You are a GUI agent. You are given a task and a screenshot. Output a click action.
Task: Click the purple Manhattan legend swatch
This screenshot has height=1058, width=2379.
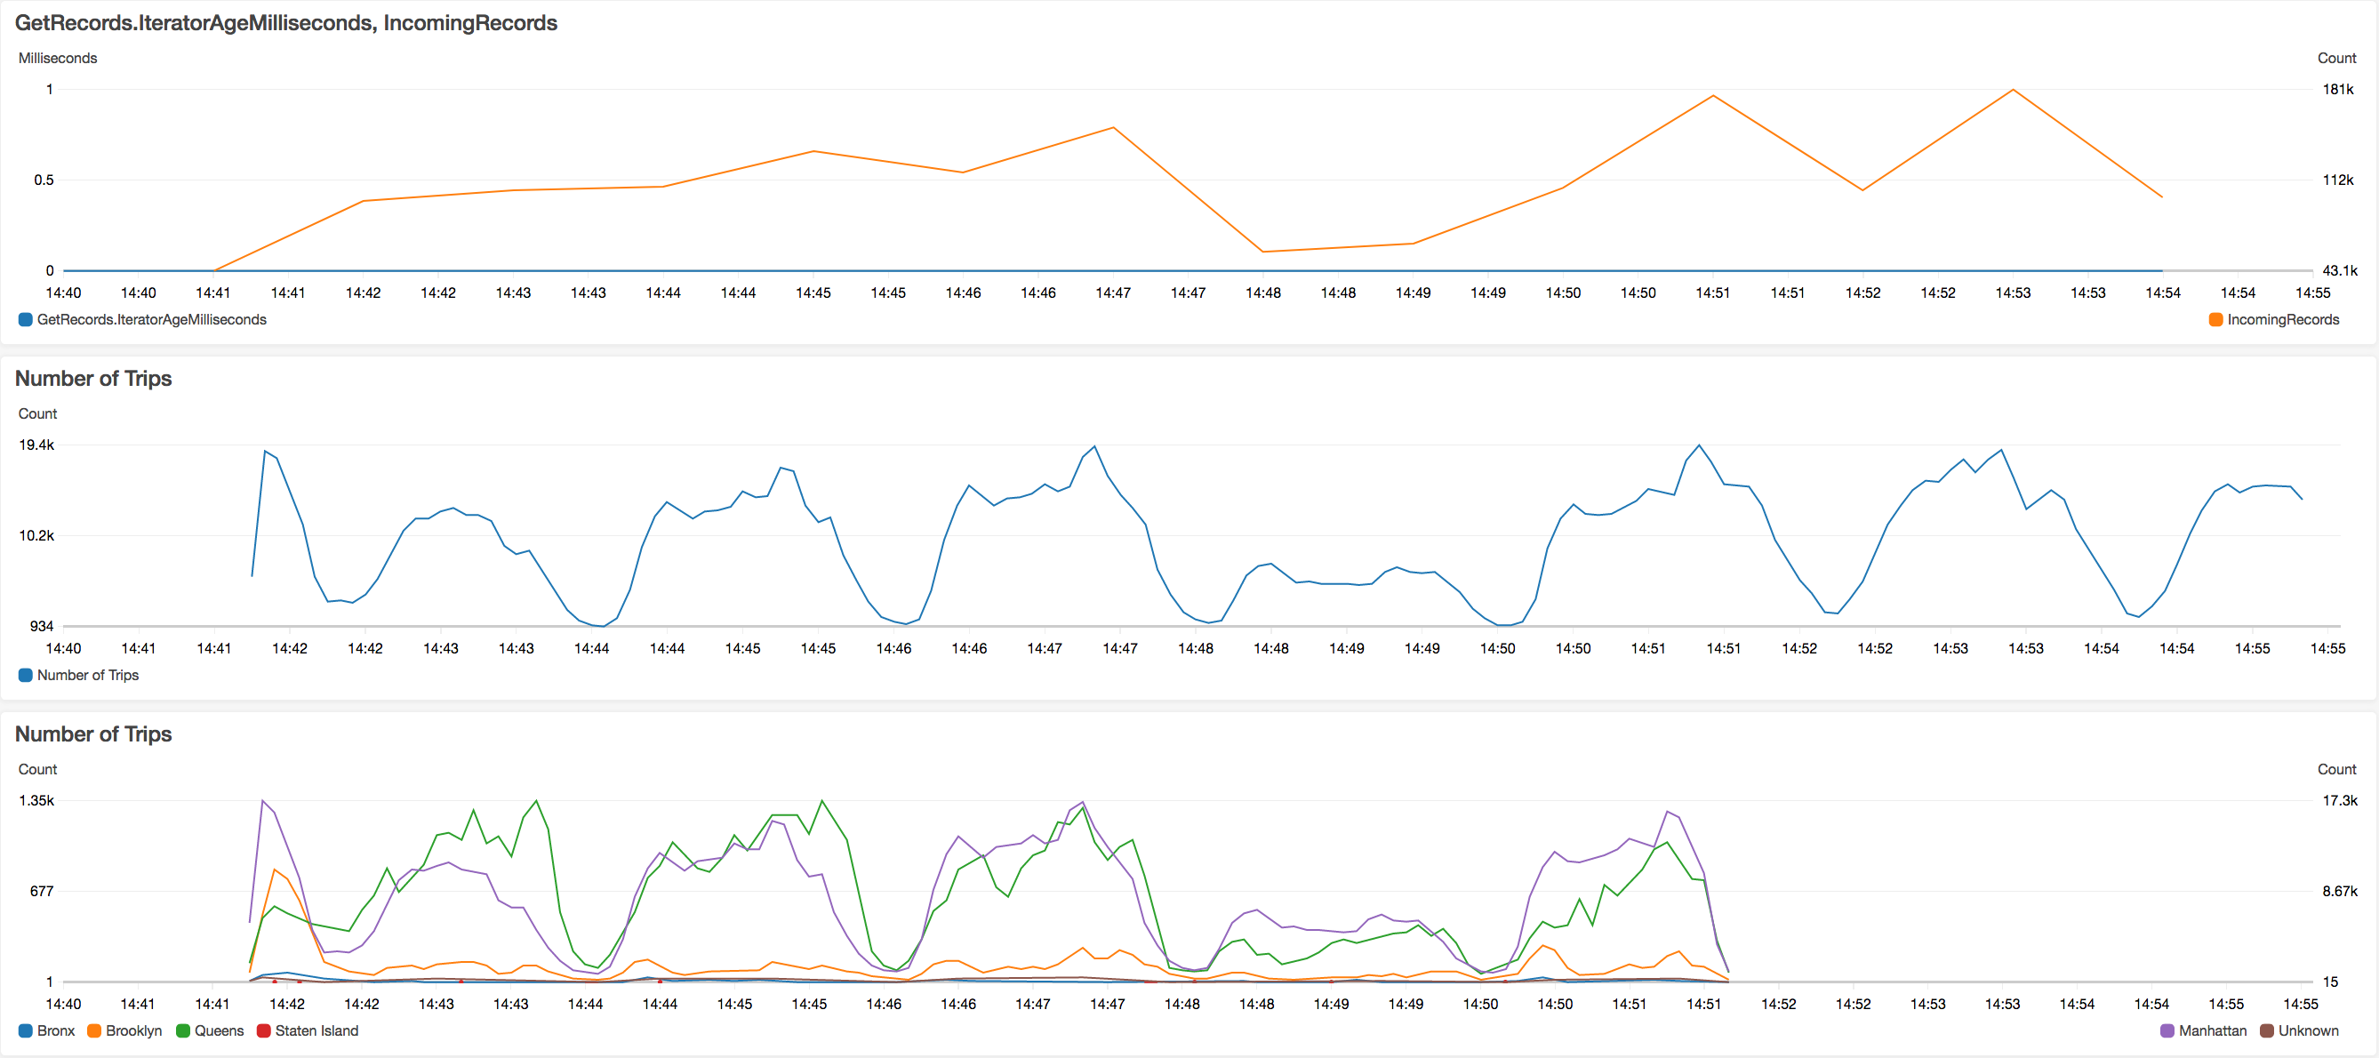point(2167,1030)
